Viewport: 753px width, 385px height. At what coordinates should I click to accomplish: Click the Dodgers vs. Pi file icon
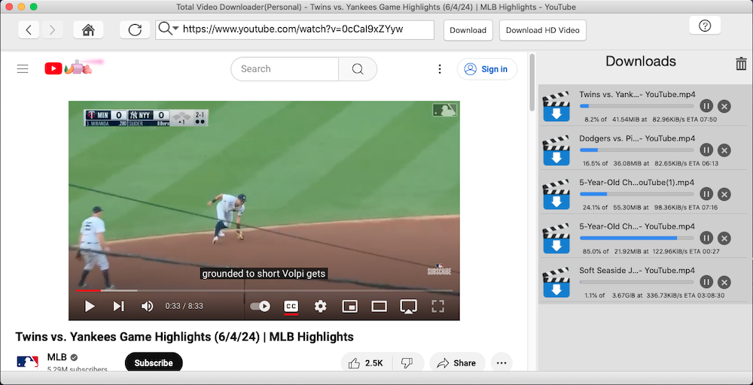point(556,150)
